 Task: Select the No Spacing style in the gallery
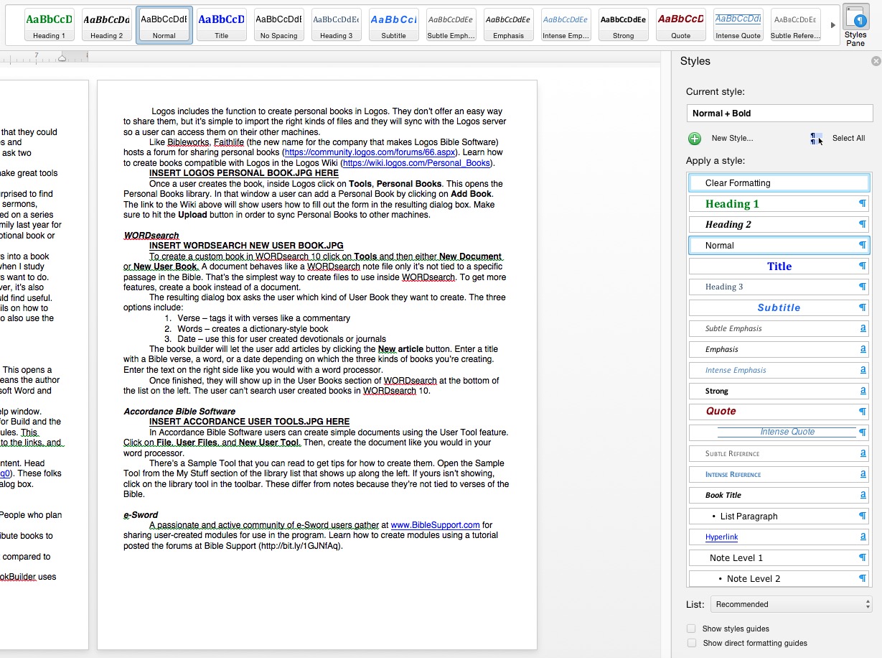tap(278, 24)
